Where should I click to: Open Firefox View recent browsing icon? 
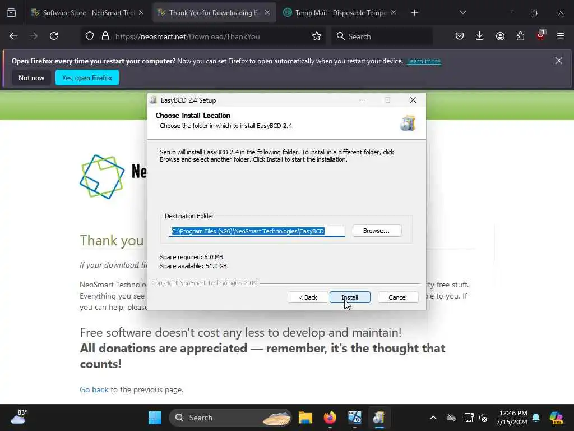(11, 13)
